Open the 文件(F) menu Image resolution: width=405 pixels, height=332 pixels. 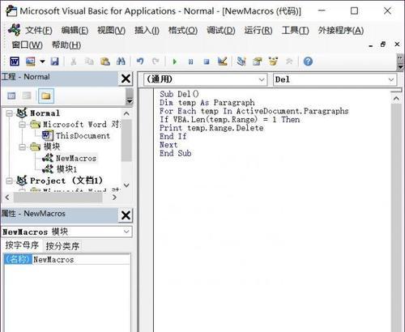tap(39, 30)
